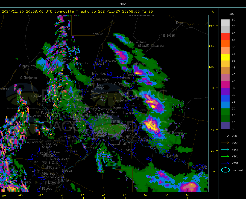Select the dark orange 57-60 dBZ swatch
This screenshot has width=246, height=199.
click(225, 44)
